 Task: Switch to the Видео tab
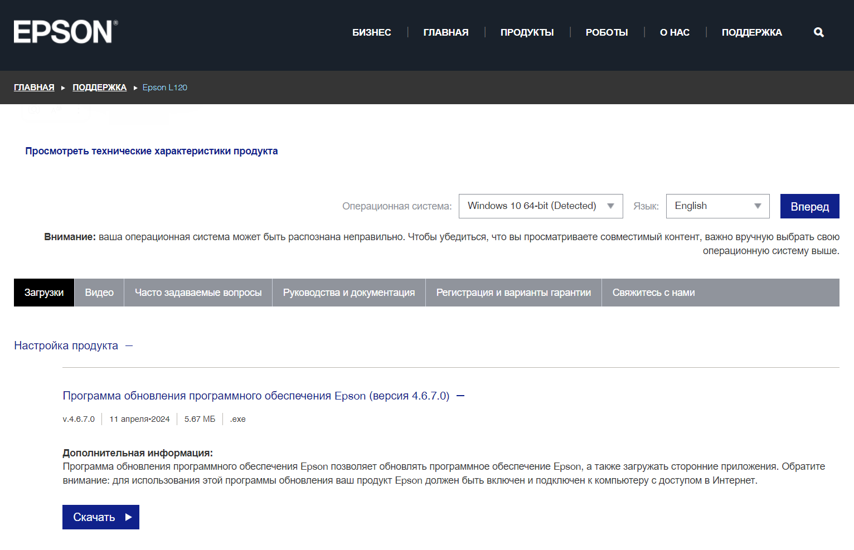99,293
